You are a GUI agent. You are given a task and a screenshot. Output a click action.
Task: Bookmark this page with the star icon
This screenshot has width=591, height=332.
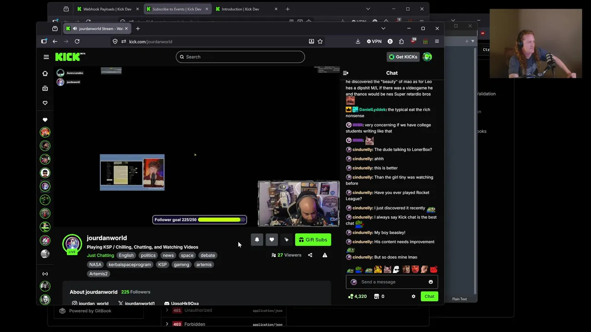coord(320,41)
